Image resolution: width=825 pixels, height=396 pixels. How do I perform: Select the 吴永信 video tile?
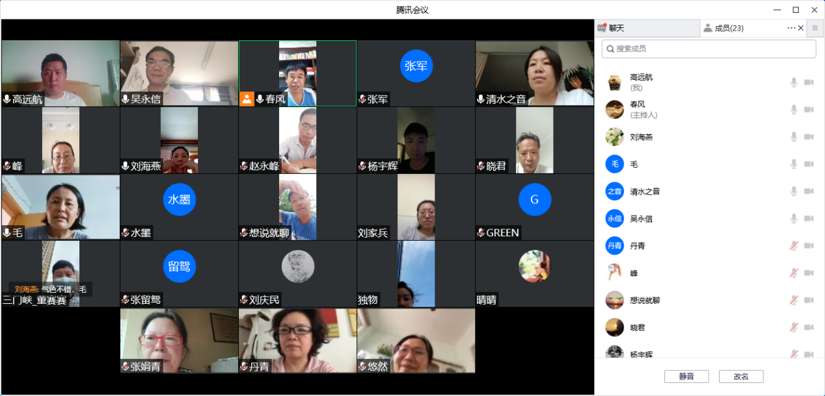coord(179,73)
